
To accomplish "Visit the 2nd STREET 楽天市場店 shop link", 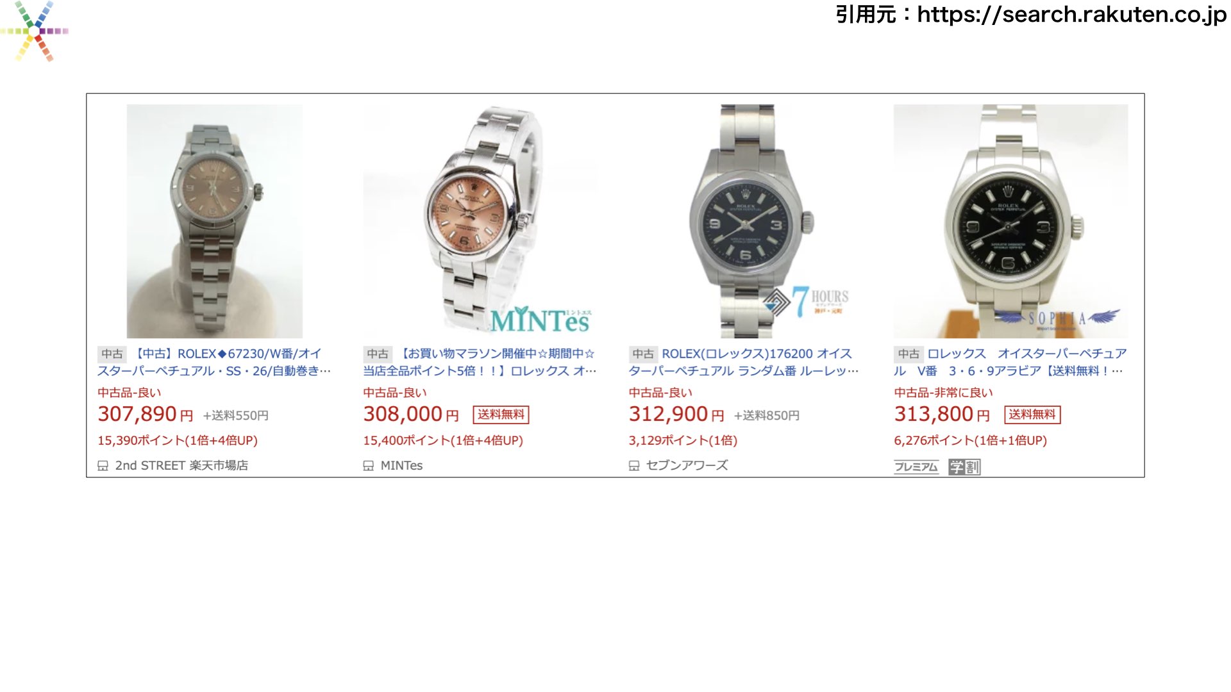I will (x=181, y=466).
